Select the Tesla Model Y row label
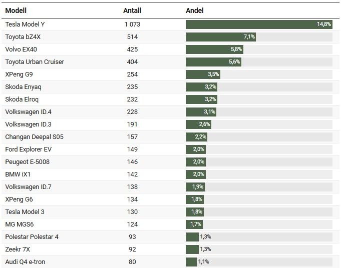 pyautogui.click(x=28, y=24)
